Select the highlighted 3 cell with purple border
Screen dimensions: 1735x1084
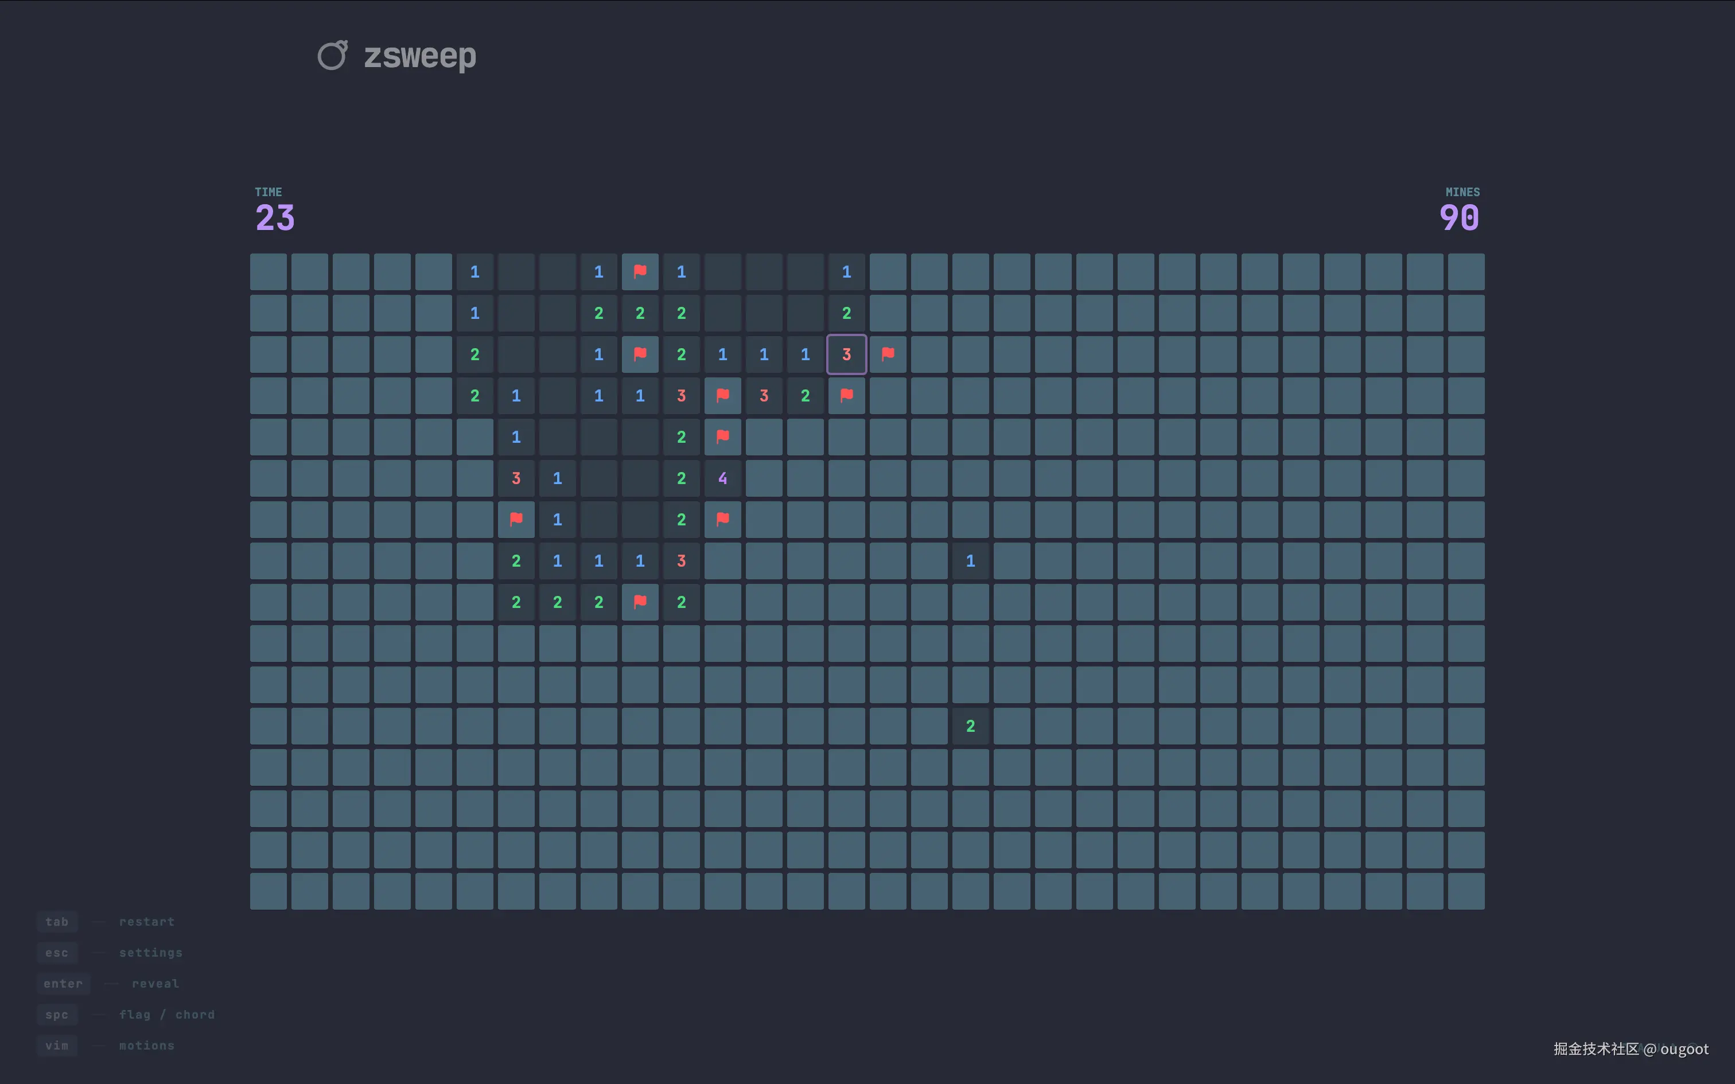tap(846, 353)
